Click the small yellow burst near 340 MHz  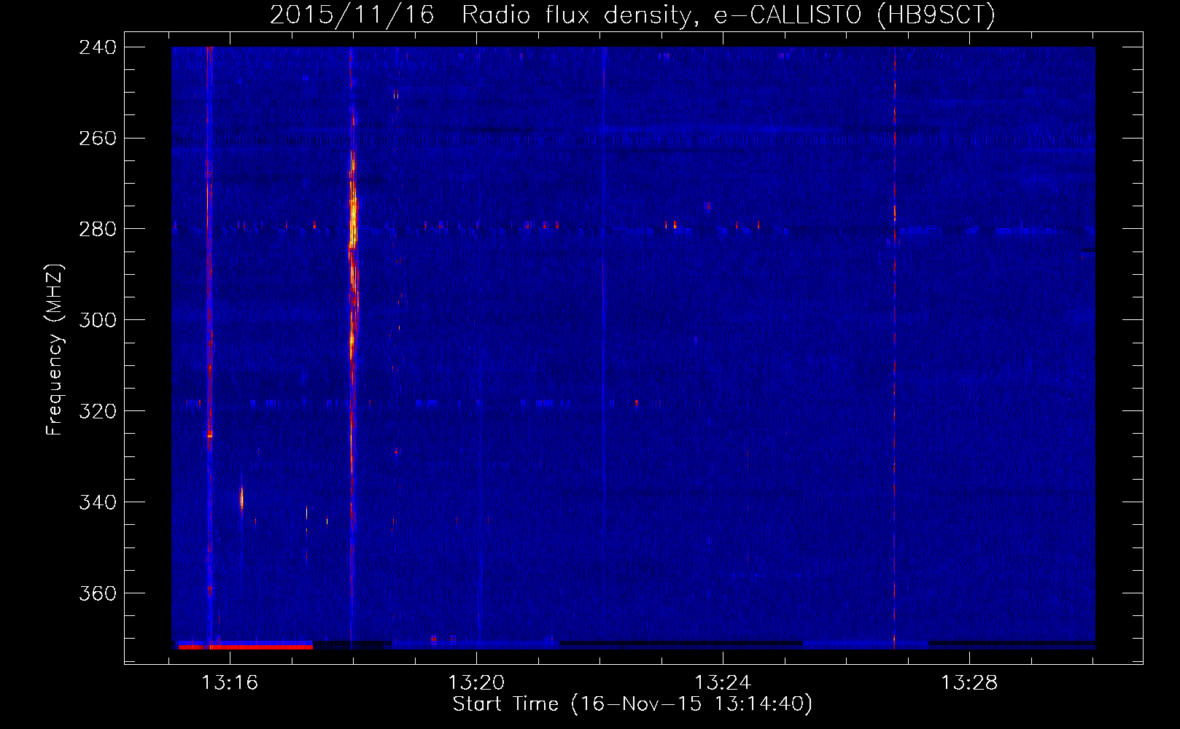pyautogui.click(x=241, y=499)
